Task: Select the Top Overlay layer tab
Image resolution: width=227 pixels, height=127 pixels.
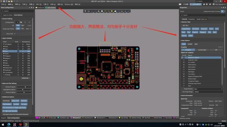Action: (123, 118)
